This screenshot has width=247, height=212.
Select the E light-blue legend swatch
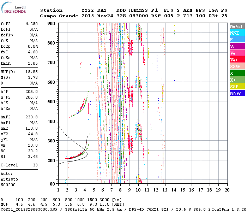tap(237, 40)
